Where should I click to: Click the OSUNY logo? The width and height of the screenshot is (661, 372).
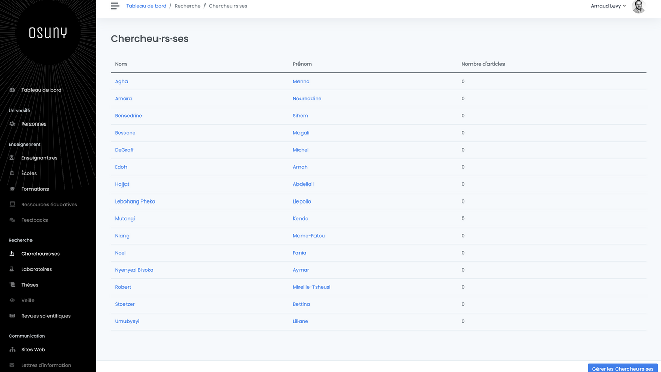(48, 33)
